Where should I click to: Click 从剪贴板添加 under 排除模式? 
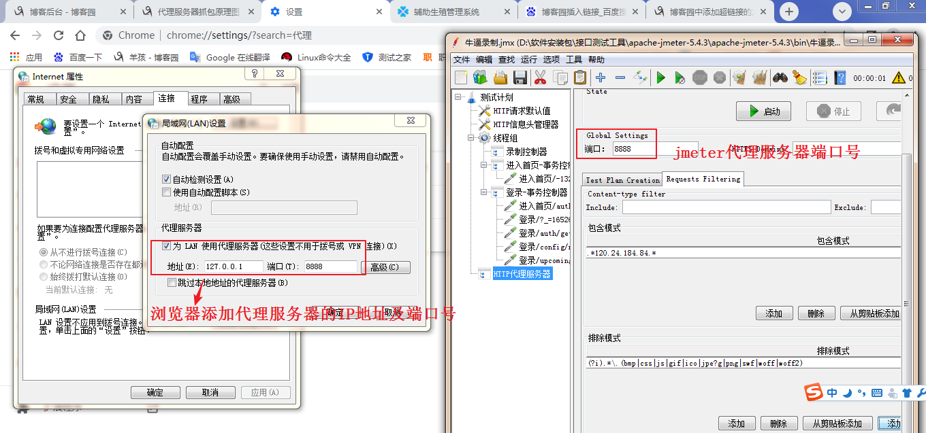(837, 423)
